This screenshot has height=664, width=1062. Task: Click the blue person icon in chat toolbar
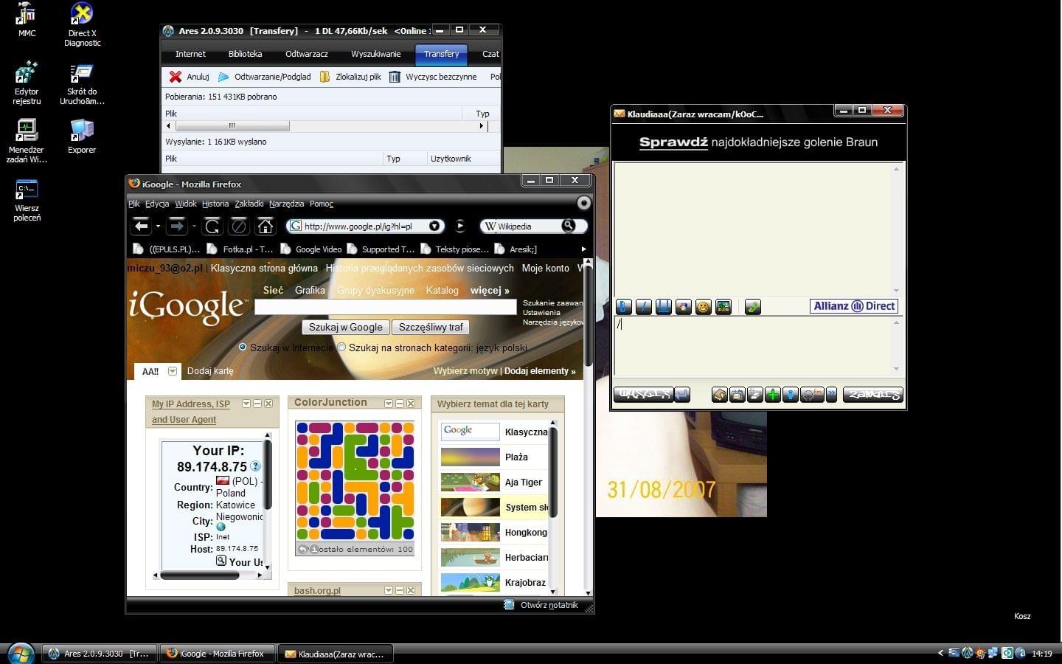pos(791,395)
